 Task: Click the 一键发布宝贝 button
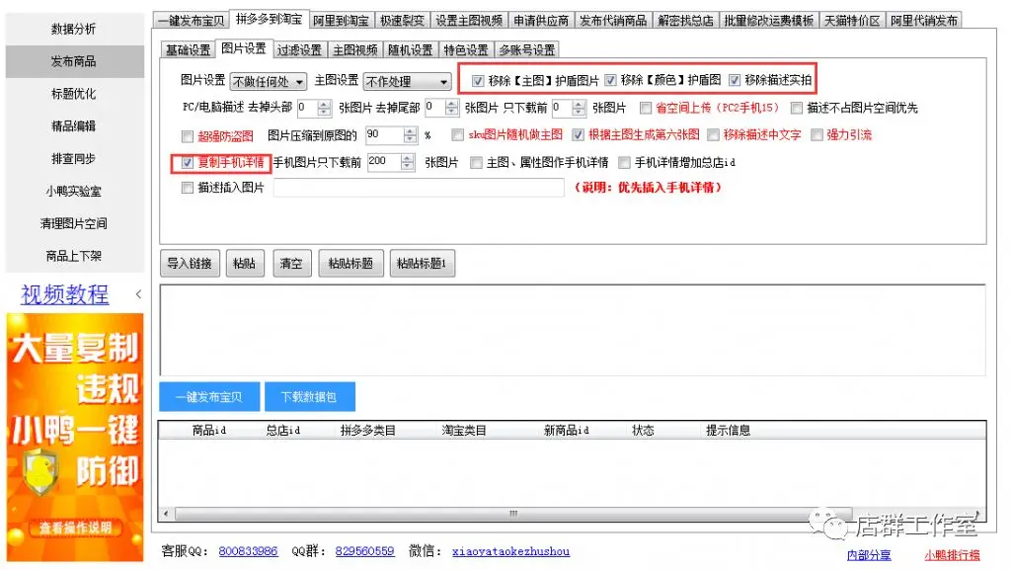click(209, 396)
